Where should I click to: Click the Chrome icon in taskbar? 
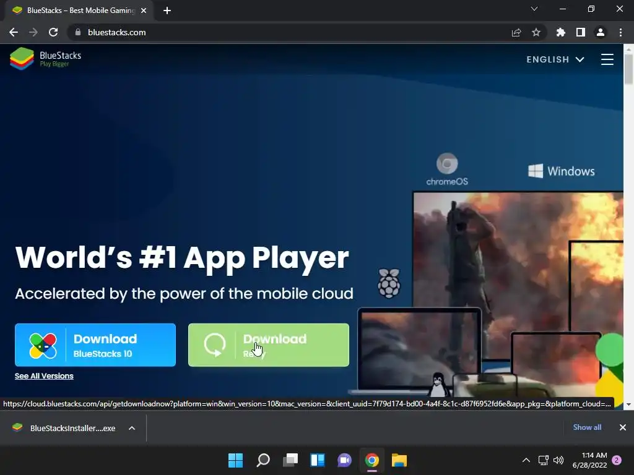372,460
